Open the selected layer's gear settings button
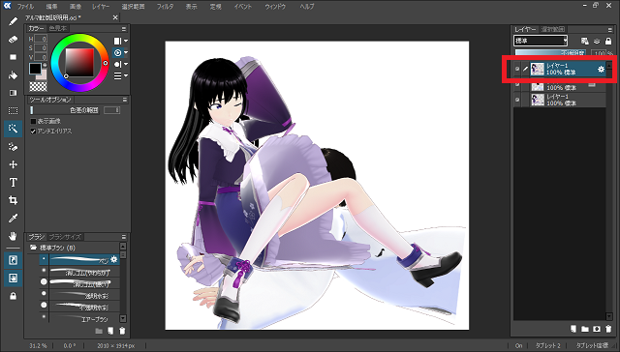Viewport: 620px width, 352px height. [x=601, y=69]
